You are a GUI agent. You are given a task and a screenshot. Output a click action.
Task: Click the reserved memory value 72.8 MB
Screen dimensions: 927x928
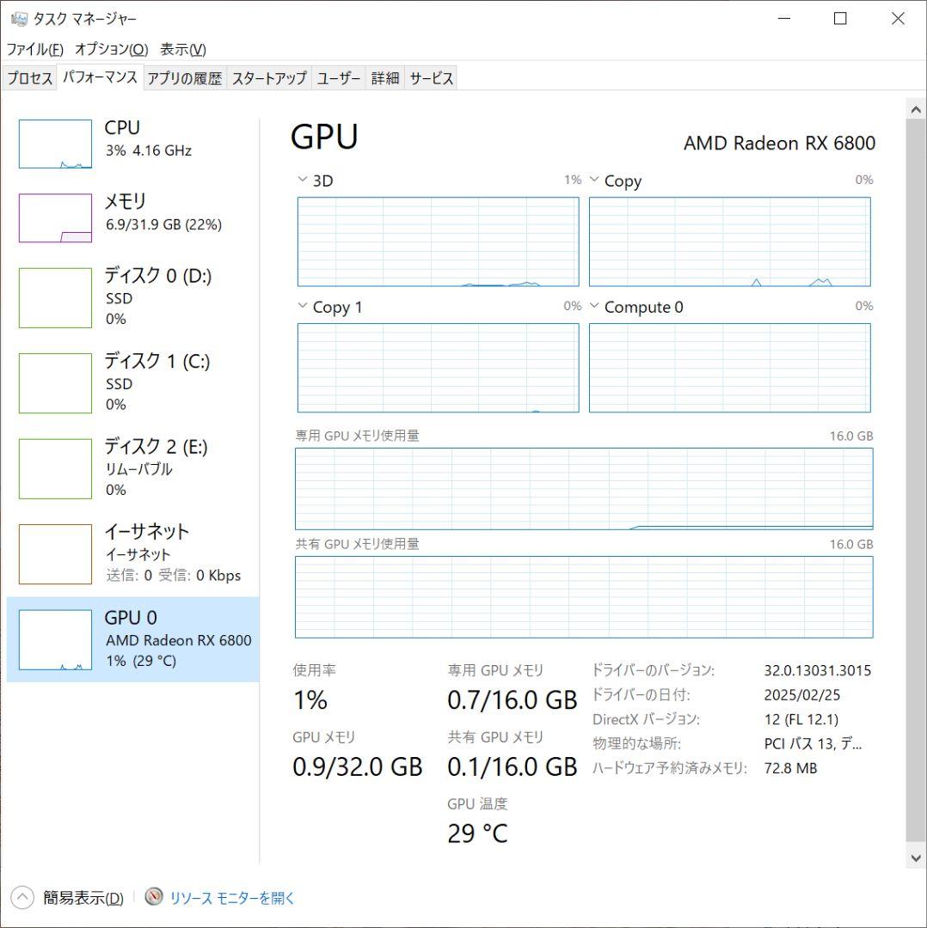791,767
